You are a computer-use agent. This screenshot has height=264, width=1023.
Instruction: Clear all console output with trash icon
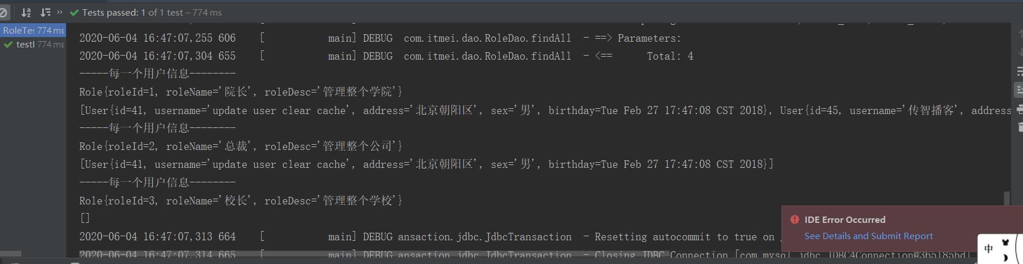[1020, 127]
